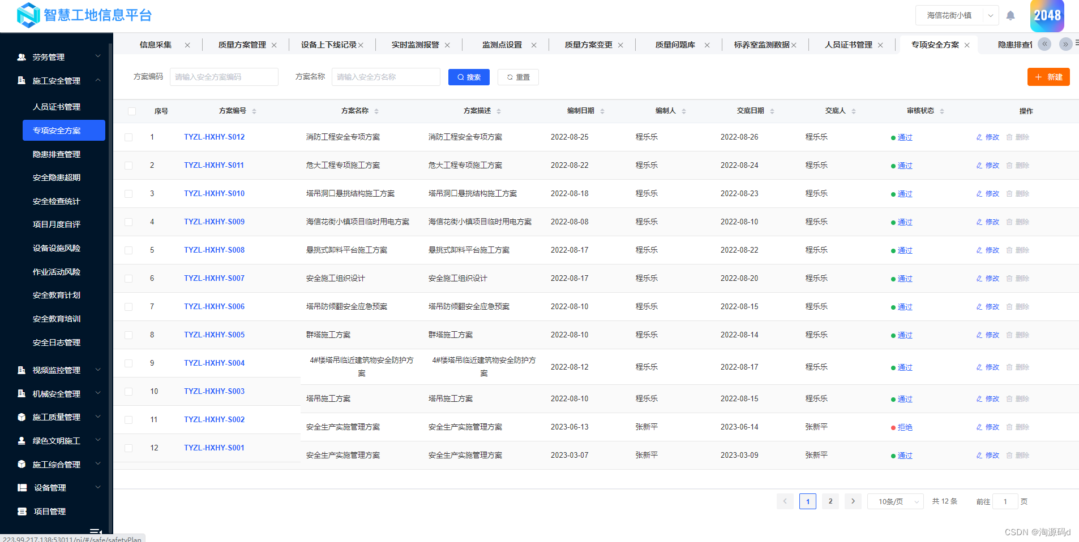Open plan link TYZL-HXHY-S009
The image size is (1079, 542).
coord(214,222)
